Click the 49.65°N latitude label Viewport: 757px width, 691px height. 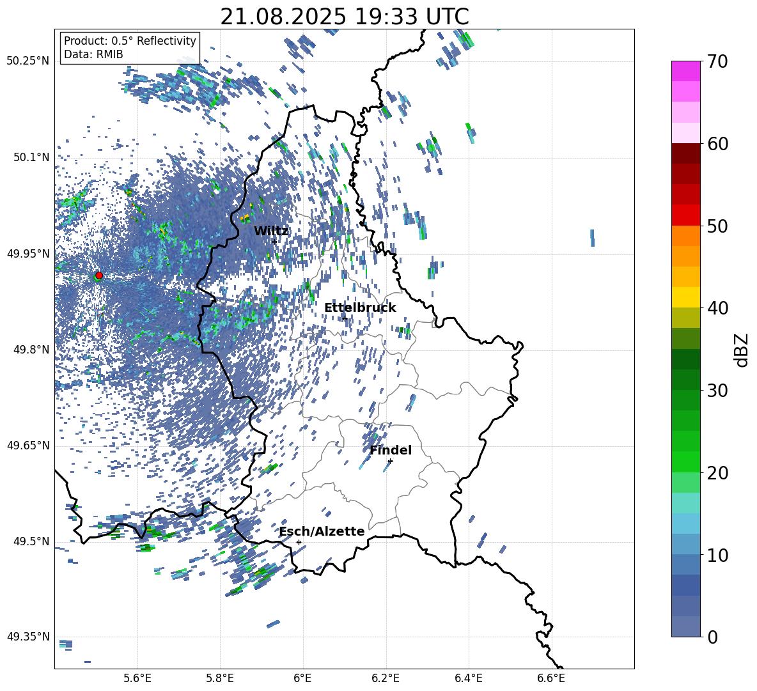coord(28,446)
